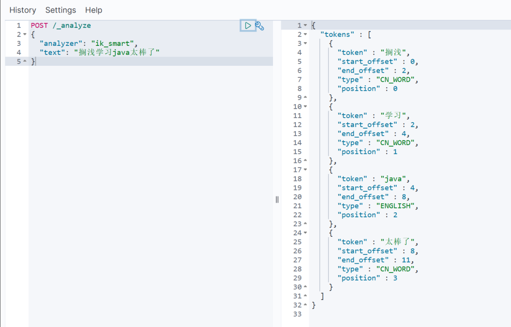Click the fold arrow at response line 31

coord(305,296)
